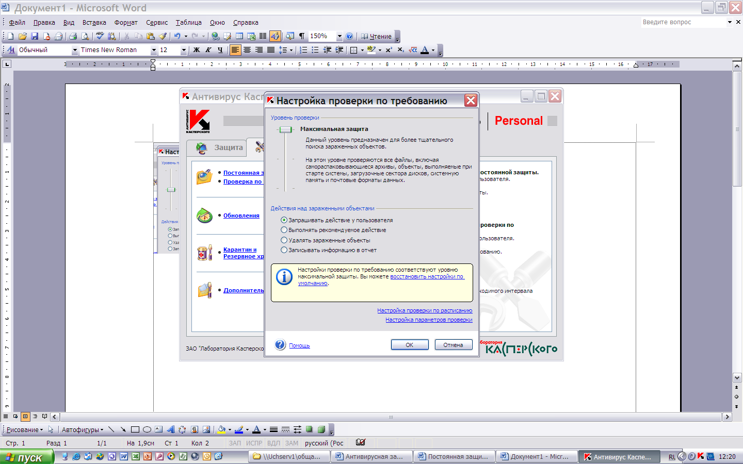Start a numbered list

[303, 50]
